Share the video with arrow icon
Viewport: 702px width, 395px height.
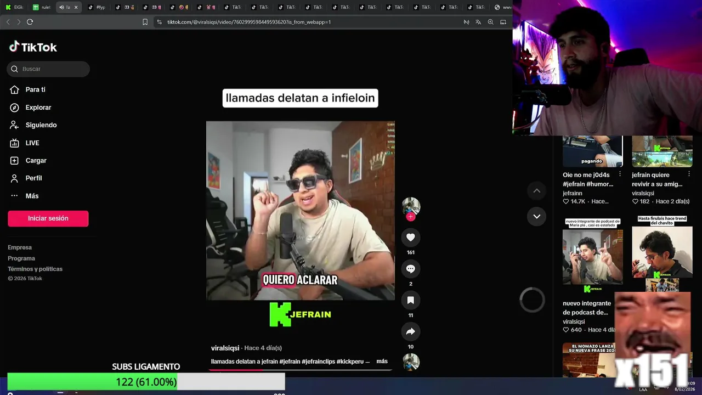tap(410, 331)
